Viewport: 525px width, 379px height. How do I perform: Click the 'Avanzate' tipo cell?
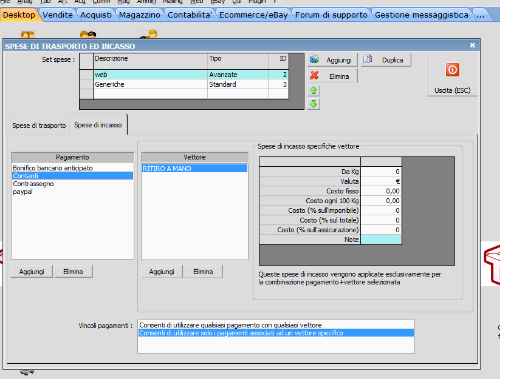238,75
